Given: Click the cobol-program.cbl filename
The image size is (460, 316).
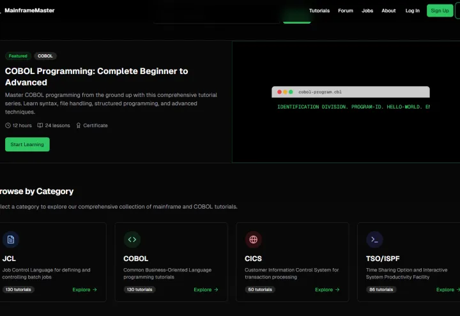Looking at the screenshot, I should [320, 92].
